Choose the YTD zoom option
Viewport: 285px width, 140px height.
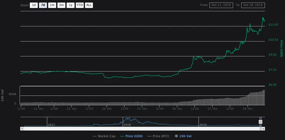pyautogui.click(x=80, y=5)
